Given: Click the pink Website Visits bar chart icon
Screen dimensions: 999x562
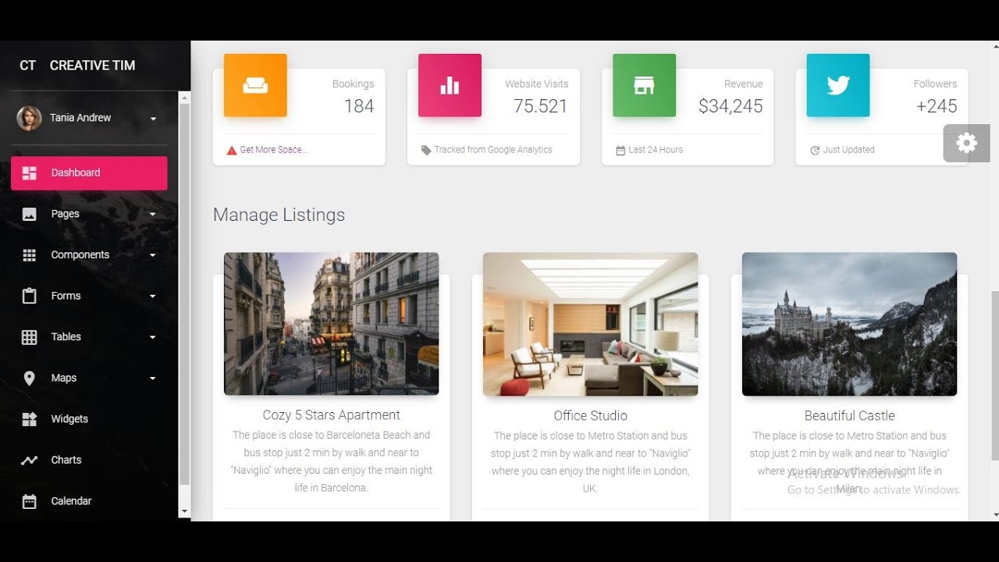Looking at the screenshot, I should pos(450,85).
